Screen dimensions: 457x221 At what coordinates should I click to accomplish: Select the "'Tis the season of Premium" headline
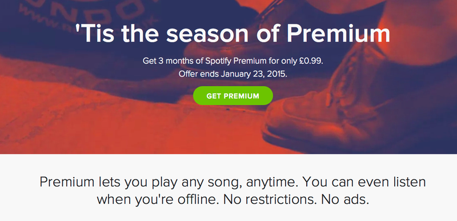[x=232, y=33]
